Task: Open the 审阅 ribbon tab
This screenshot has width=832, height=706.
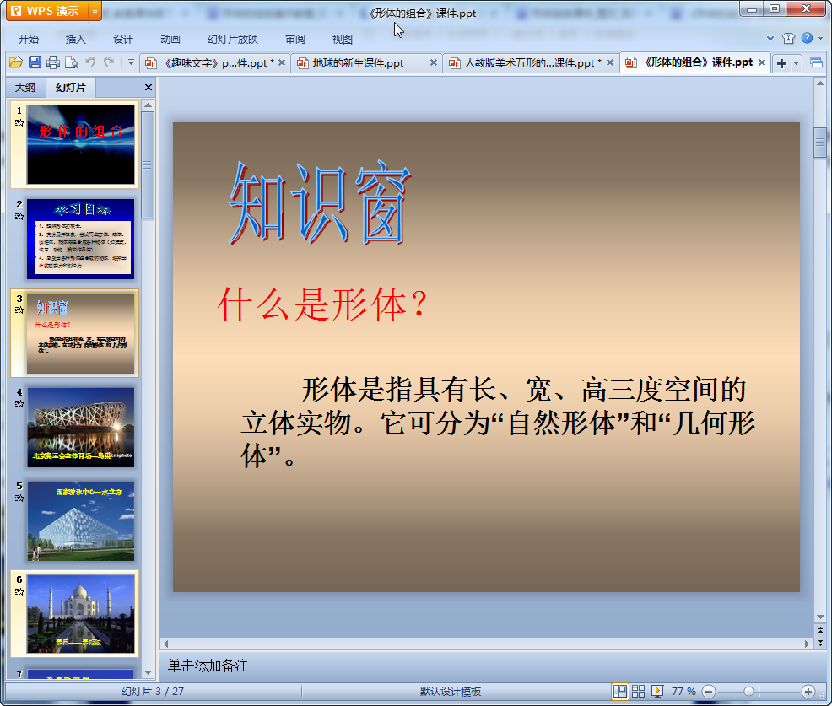Action: [x=295, y=40]
